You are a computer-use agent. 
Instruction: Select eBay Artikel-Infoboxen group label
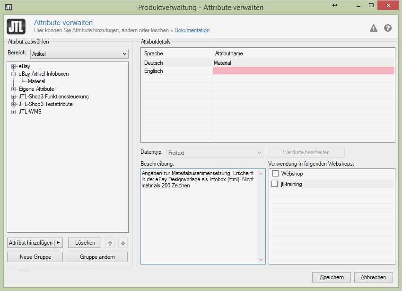click(44, 74)
